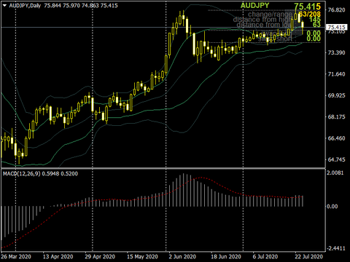
Task: Open the chart menu triangle beside AUDJPY,Daily
Action: 4,5
